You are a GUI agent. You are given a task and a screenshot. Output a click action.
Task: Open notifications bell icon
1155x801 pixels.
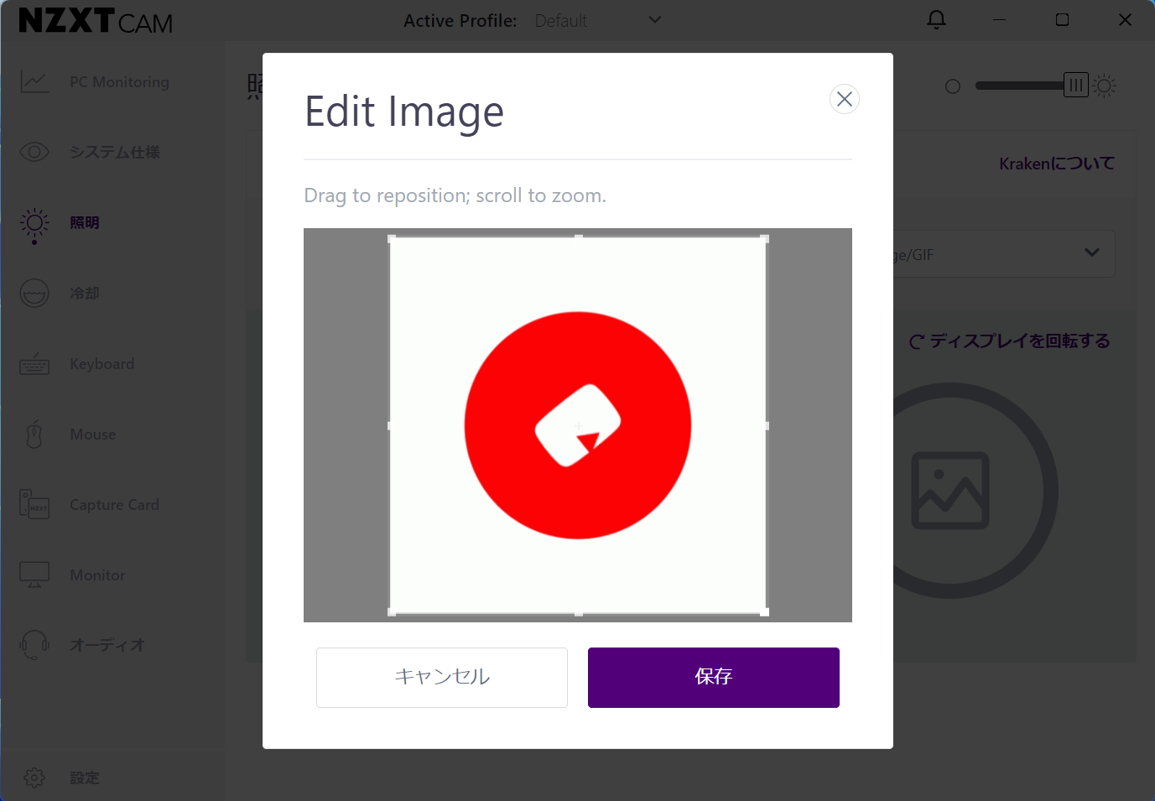tap(936, 19)
